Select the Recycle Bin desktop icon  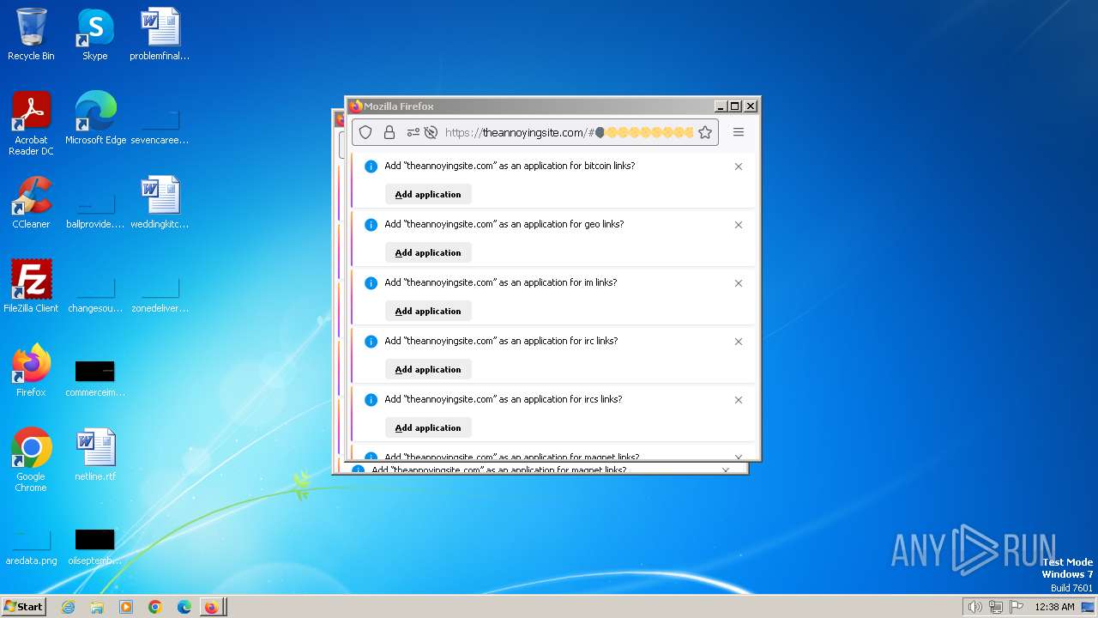tap(31, 34)
